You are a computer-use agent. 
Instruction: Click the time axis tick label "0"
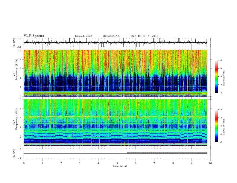click(x=24, y=163)
